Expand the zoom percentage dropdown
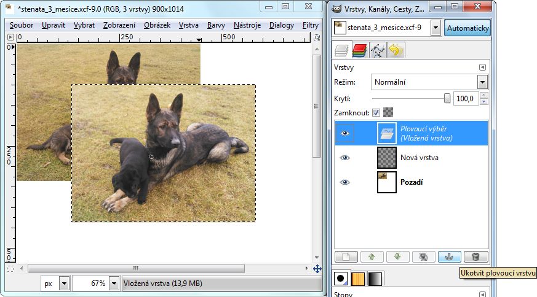The image size is (537, 297). tap(114, 283)
